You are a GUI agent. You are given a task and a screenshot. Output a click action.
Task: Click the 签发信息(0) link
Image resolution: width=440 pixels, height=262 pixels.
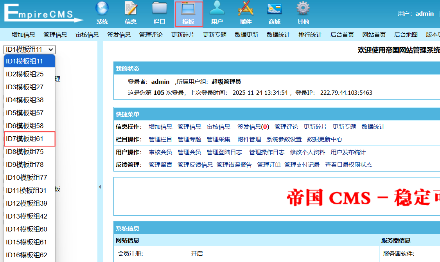click(253, 127)
